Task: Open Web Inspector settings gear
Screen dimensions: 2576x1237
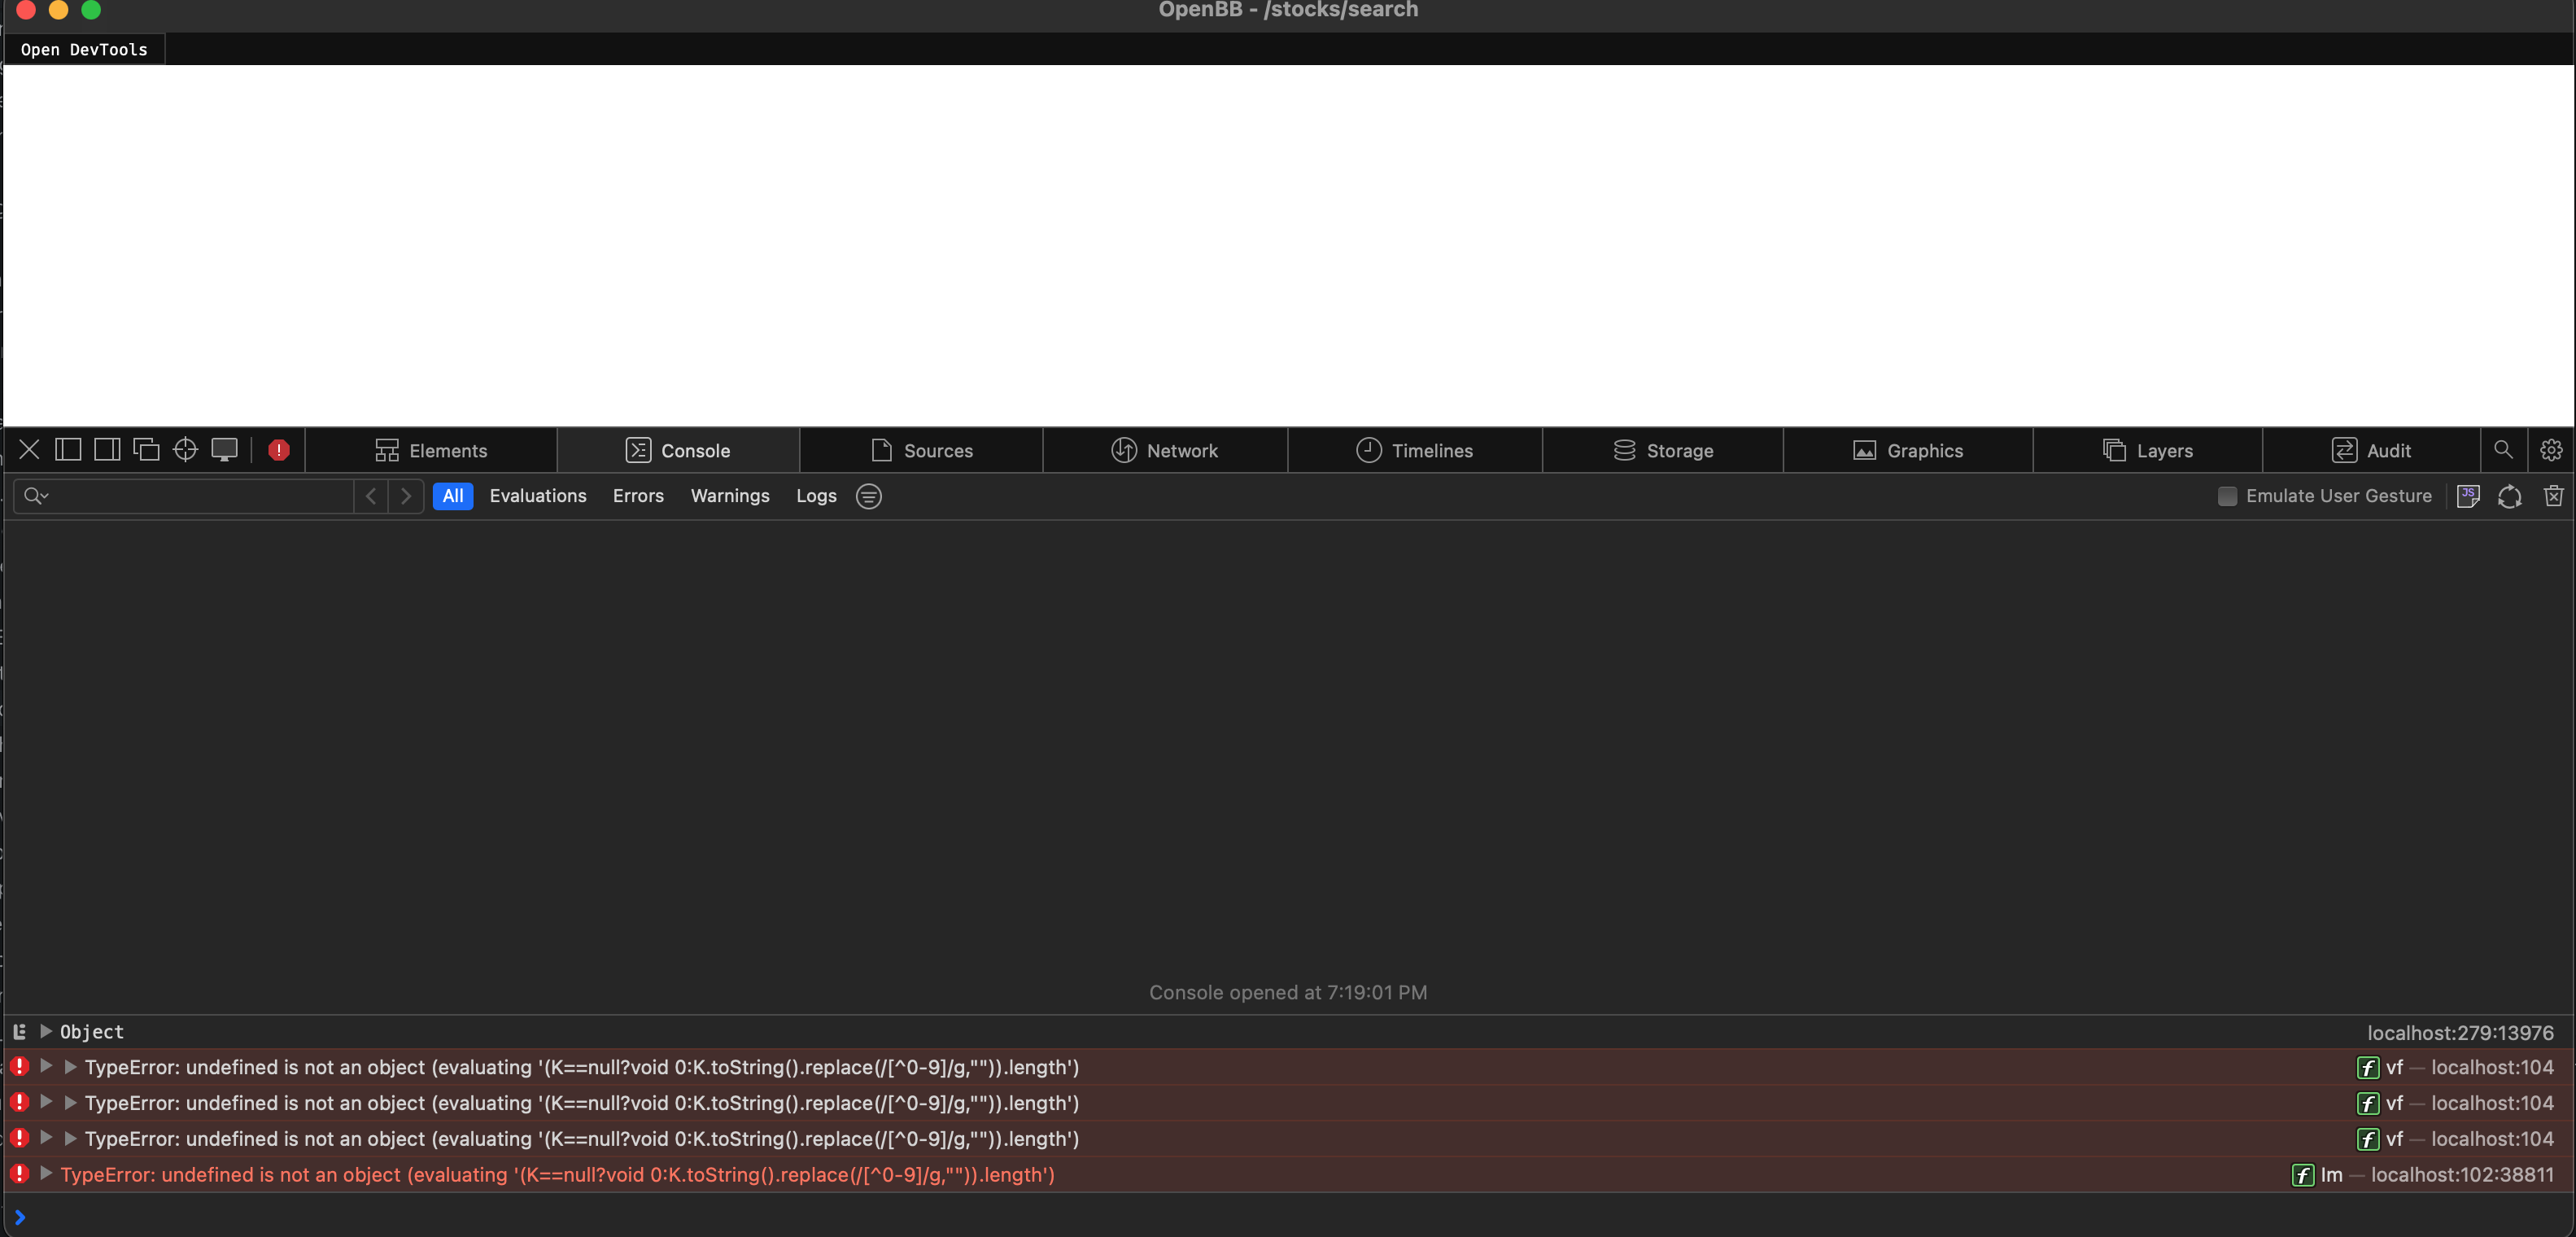Action: 2552,450
